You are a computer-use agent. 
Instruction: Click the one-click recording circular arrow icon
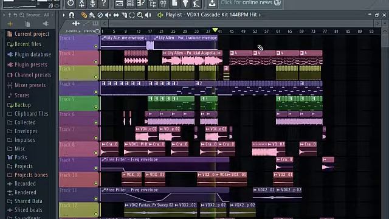(x=71, y=3)
